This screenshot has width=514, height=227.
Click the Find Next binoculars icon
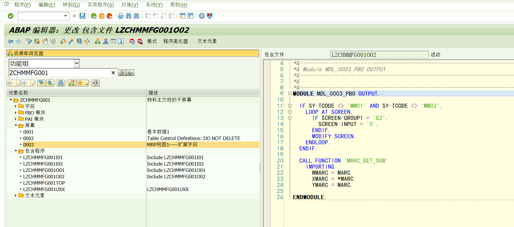click(137, 16)
